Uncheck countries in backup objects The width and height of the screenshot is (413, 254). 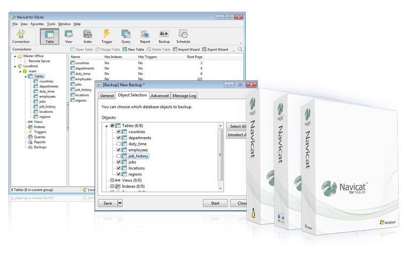[119, 132]
